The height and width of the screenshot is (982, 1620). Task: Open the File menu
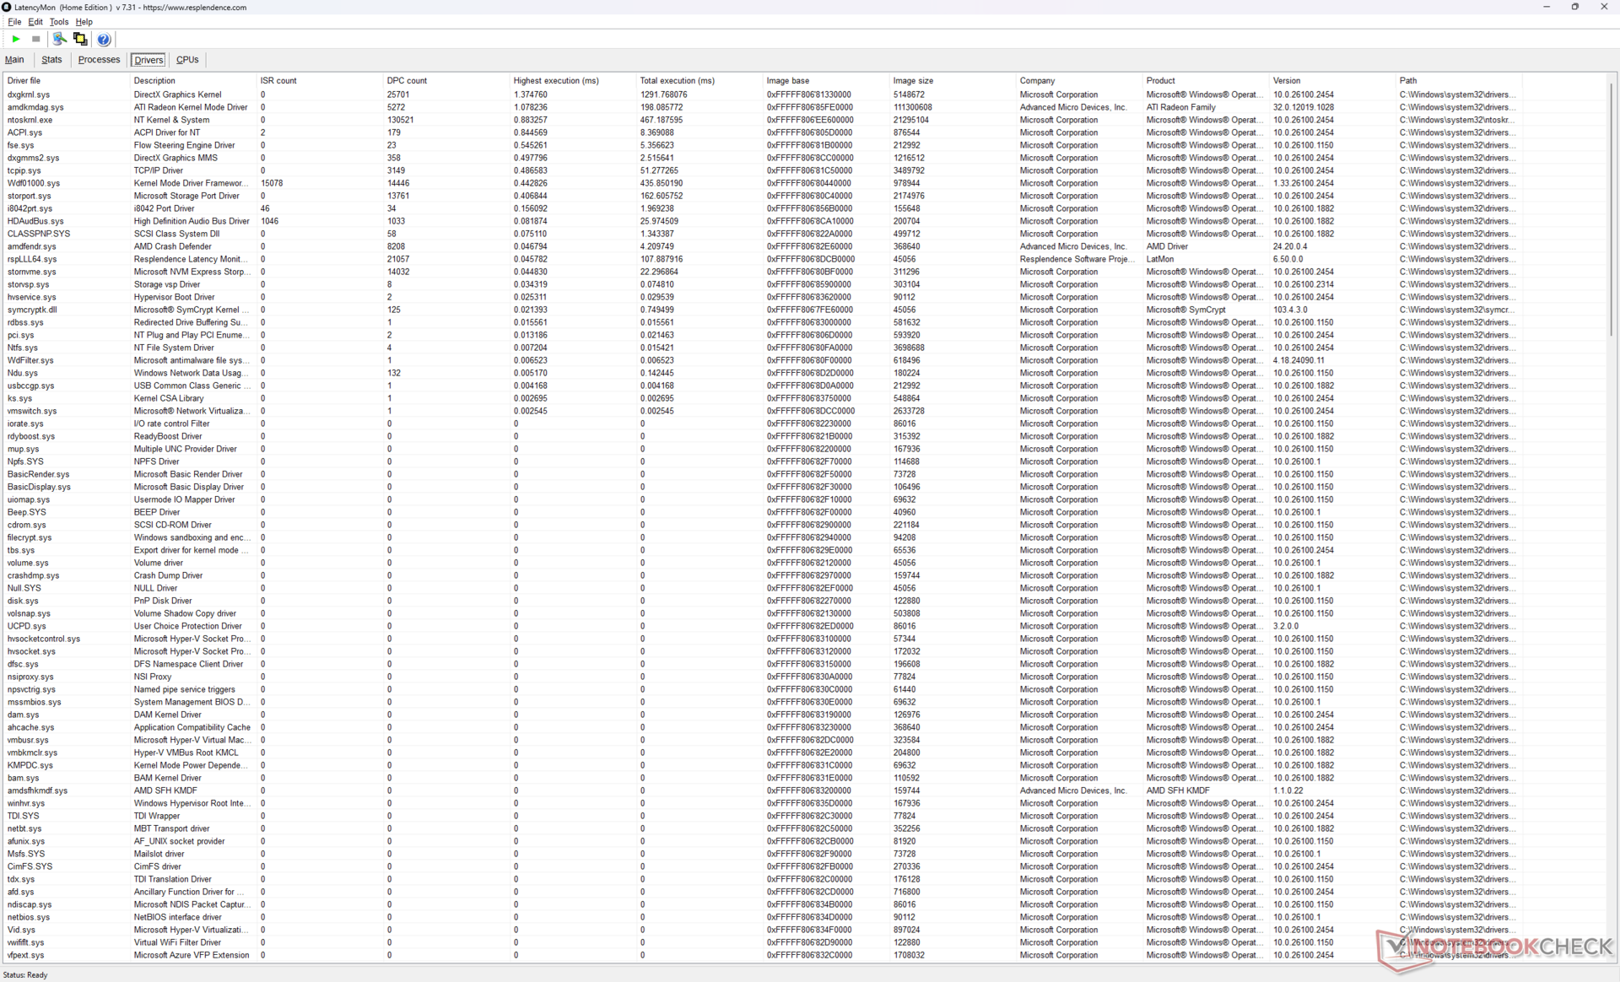tap(14, 22)
